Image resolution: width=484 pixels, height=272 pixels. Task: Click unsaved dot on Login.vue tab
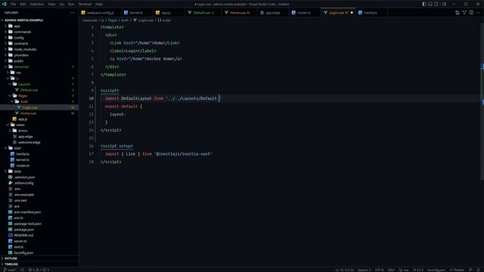pos(352,13)
